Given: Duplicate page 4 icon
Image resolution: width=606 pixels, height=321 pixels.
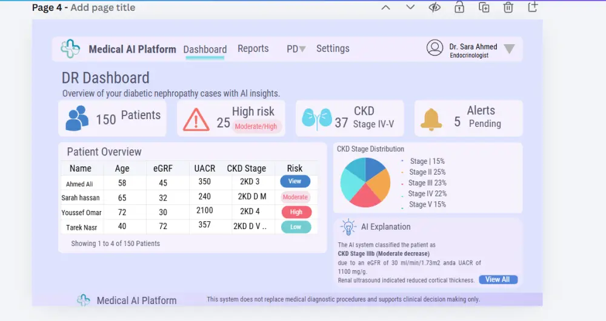Looking at the screenshot, I should click(x=484, y=7).
